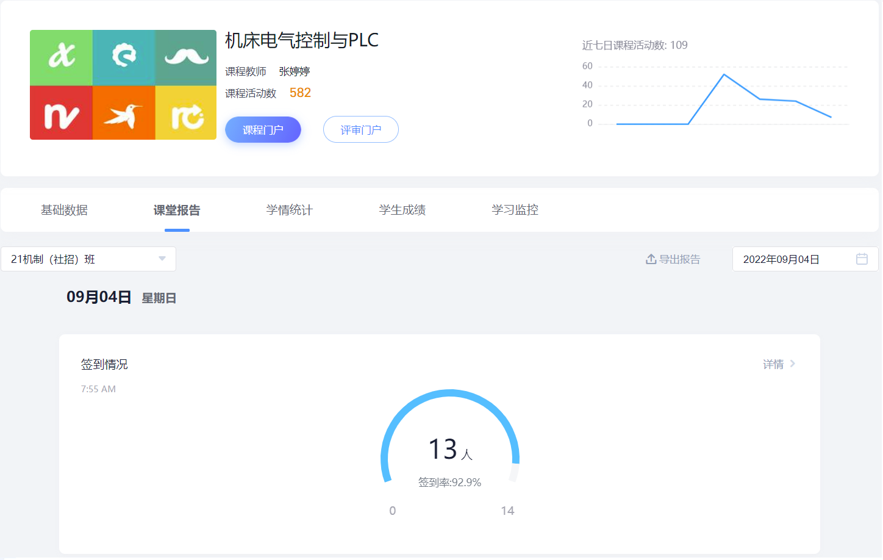Click the blue sign-in rate gauge arc

[x=449, y=394]
